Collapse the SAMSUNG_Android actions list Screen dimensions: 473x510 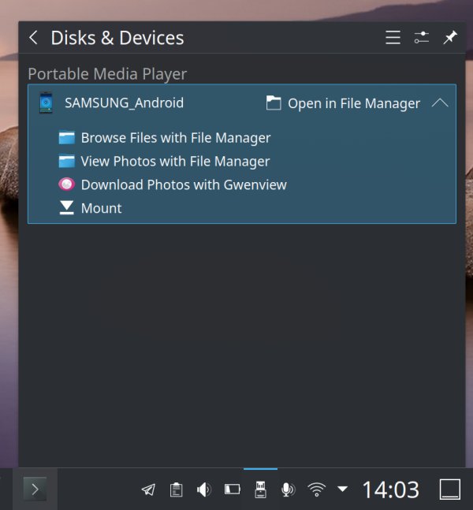click(440, 103)
